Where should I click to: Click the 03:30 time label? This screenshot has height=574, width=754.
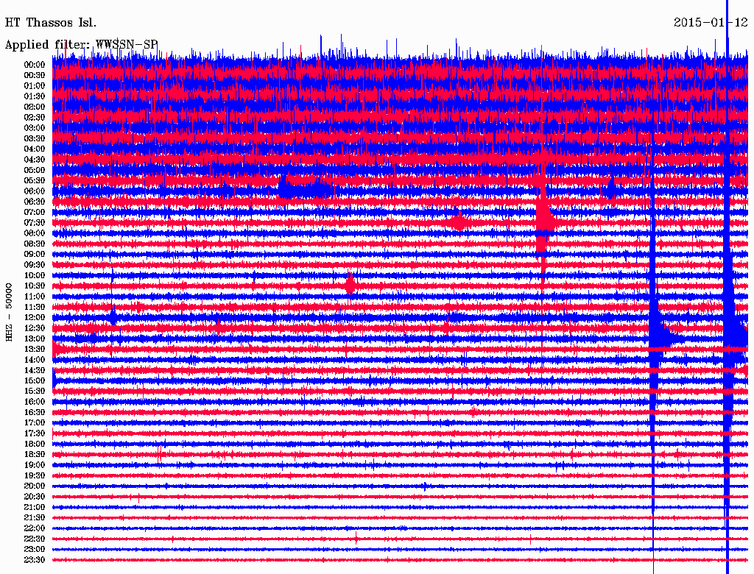pos(35,138)
